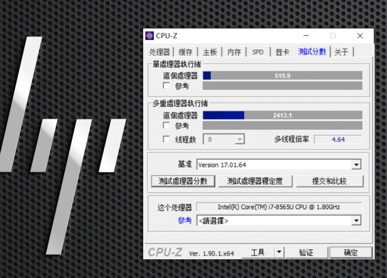Click the 提交和比较 button
Image resolution: width=387 pixels, height=278 pixels.
(x=329, y=181)
